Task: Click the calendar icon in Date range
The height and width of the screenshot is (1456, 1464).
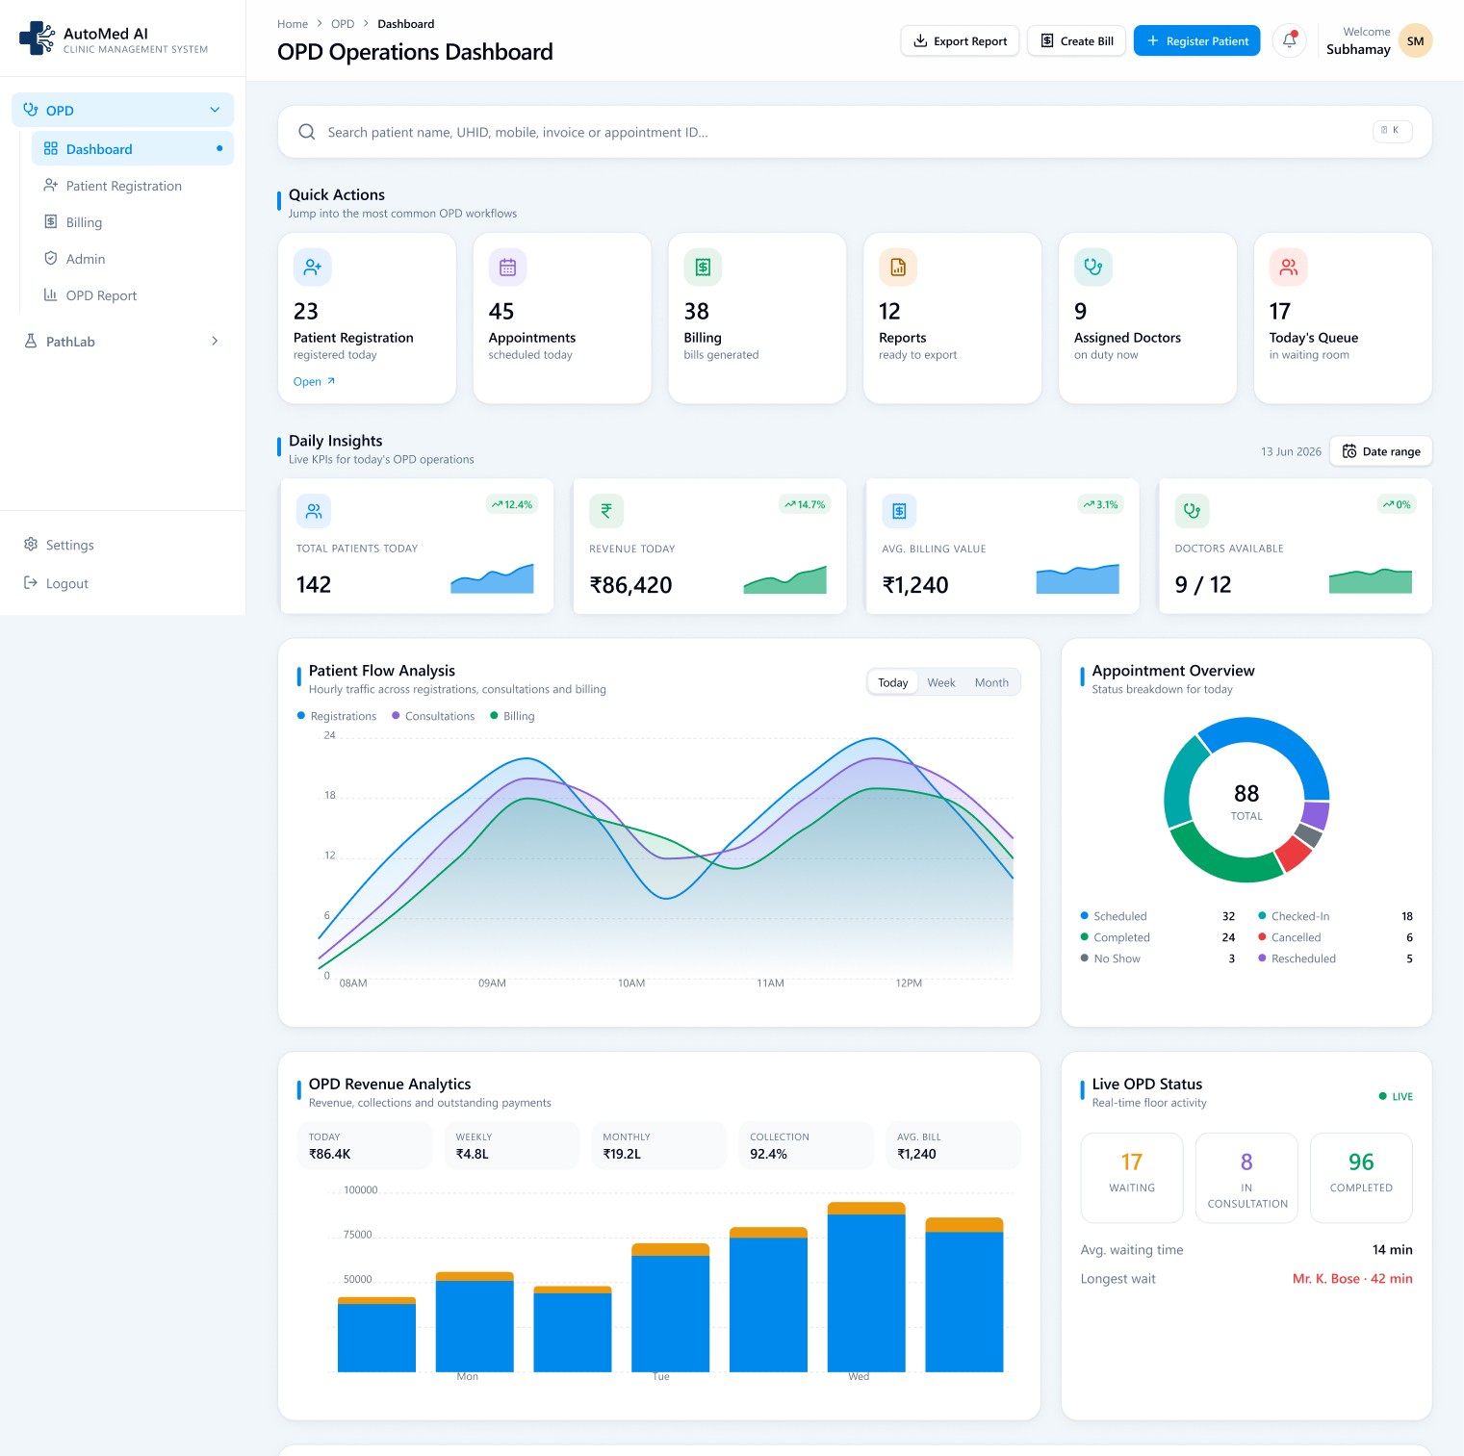Action: coord(1349,451)
